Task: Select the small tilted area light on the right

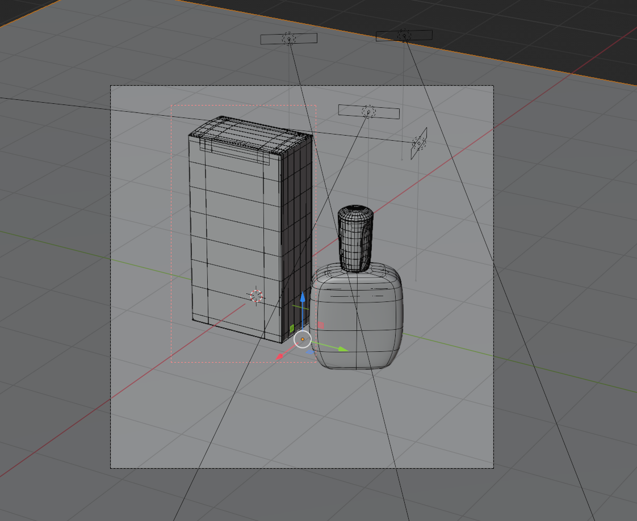Action: (x=419, y=144)
